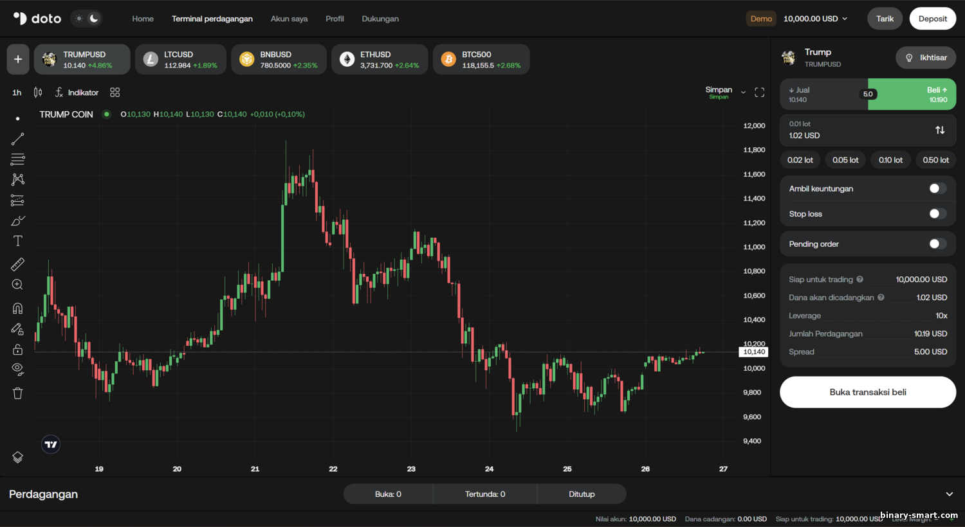Open the demo account balance dropdown

coord(815,19)
